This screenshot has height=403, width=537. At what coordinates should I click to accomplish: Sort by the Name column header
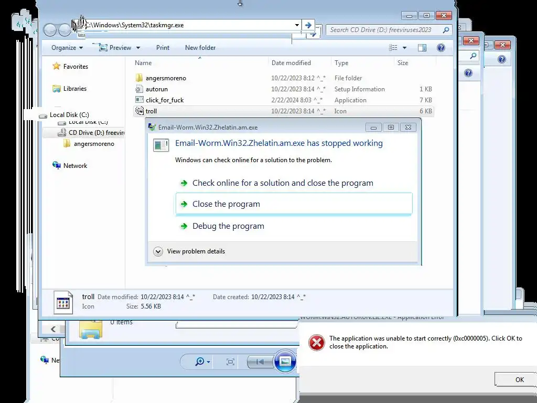[143, 63]
